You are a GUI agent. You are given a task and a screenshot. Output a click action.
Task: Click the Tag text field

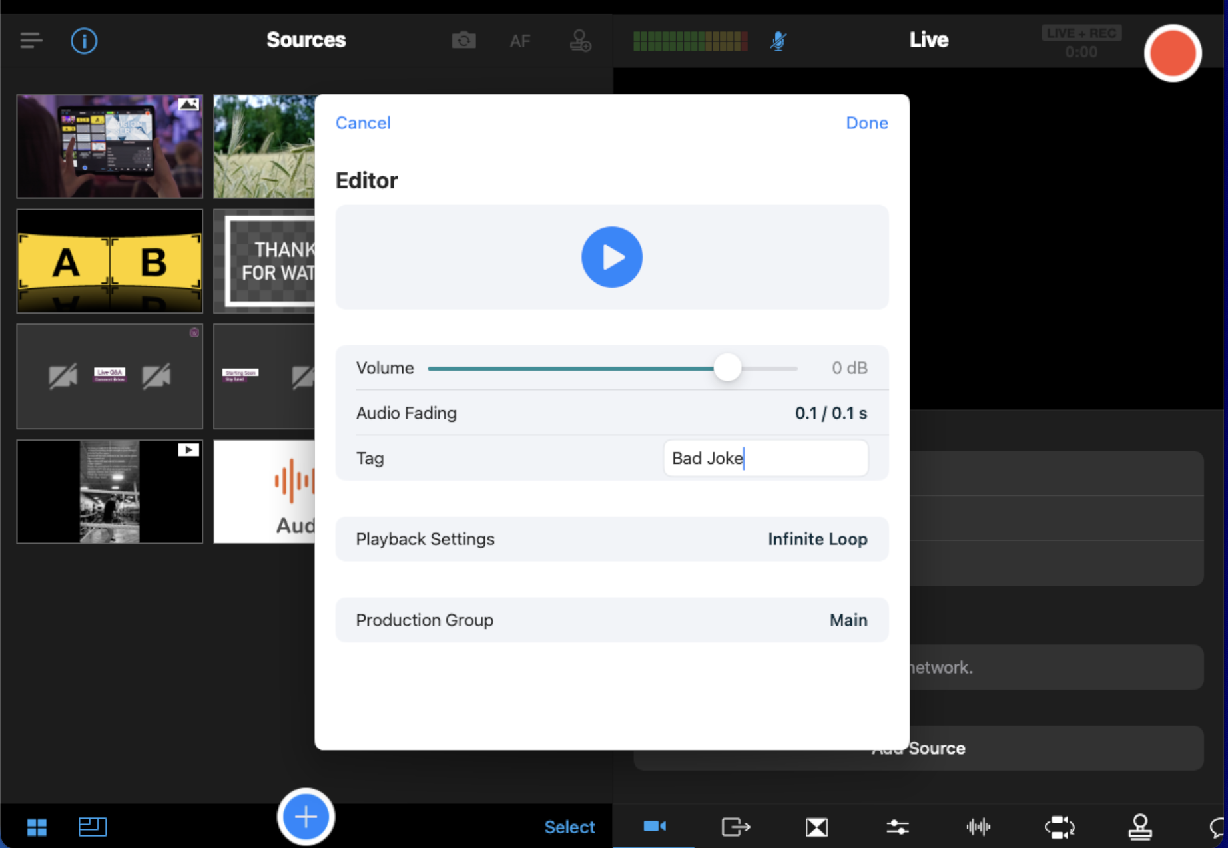[765, 459]
